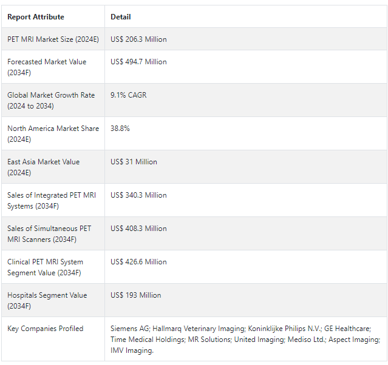This screenshot has height=365, width=388.
Task: Select 'Clinical PET MRI System Segment Value' cell
Action: [x=46, y=267]
